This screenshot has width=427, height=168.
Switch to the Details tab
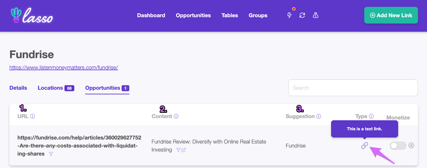18,88
